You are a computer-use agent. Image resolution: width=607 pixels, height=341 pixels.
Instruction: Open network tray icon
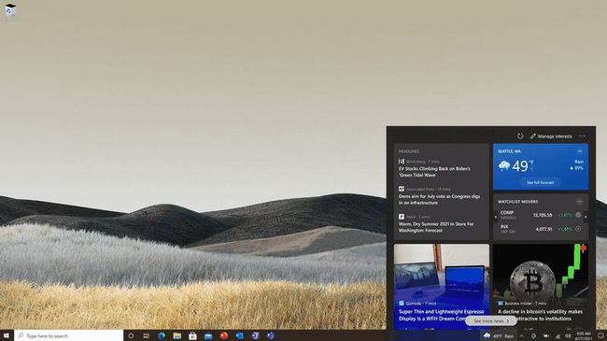tap(558, 336)
